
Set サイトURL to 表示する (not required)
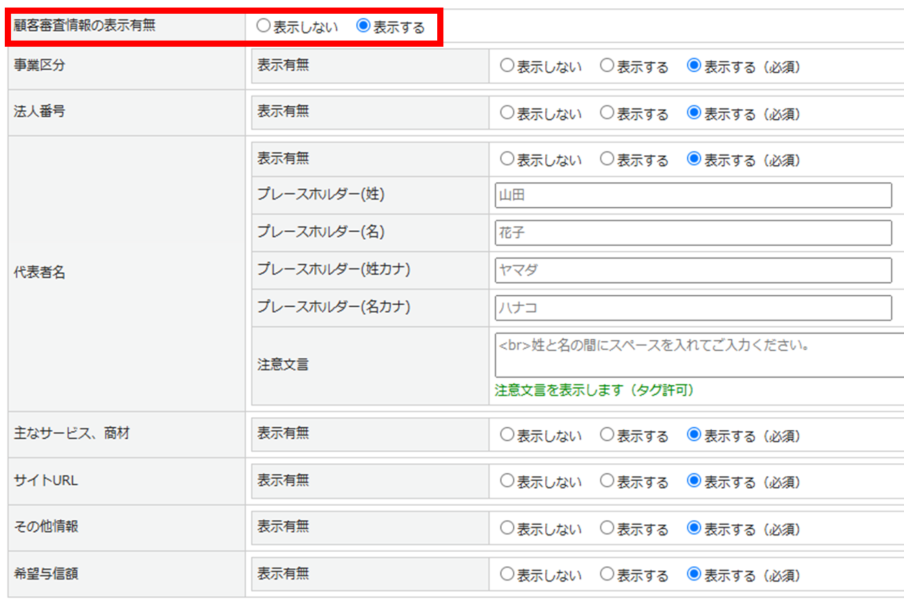click(607, 481)
